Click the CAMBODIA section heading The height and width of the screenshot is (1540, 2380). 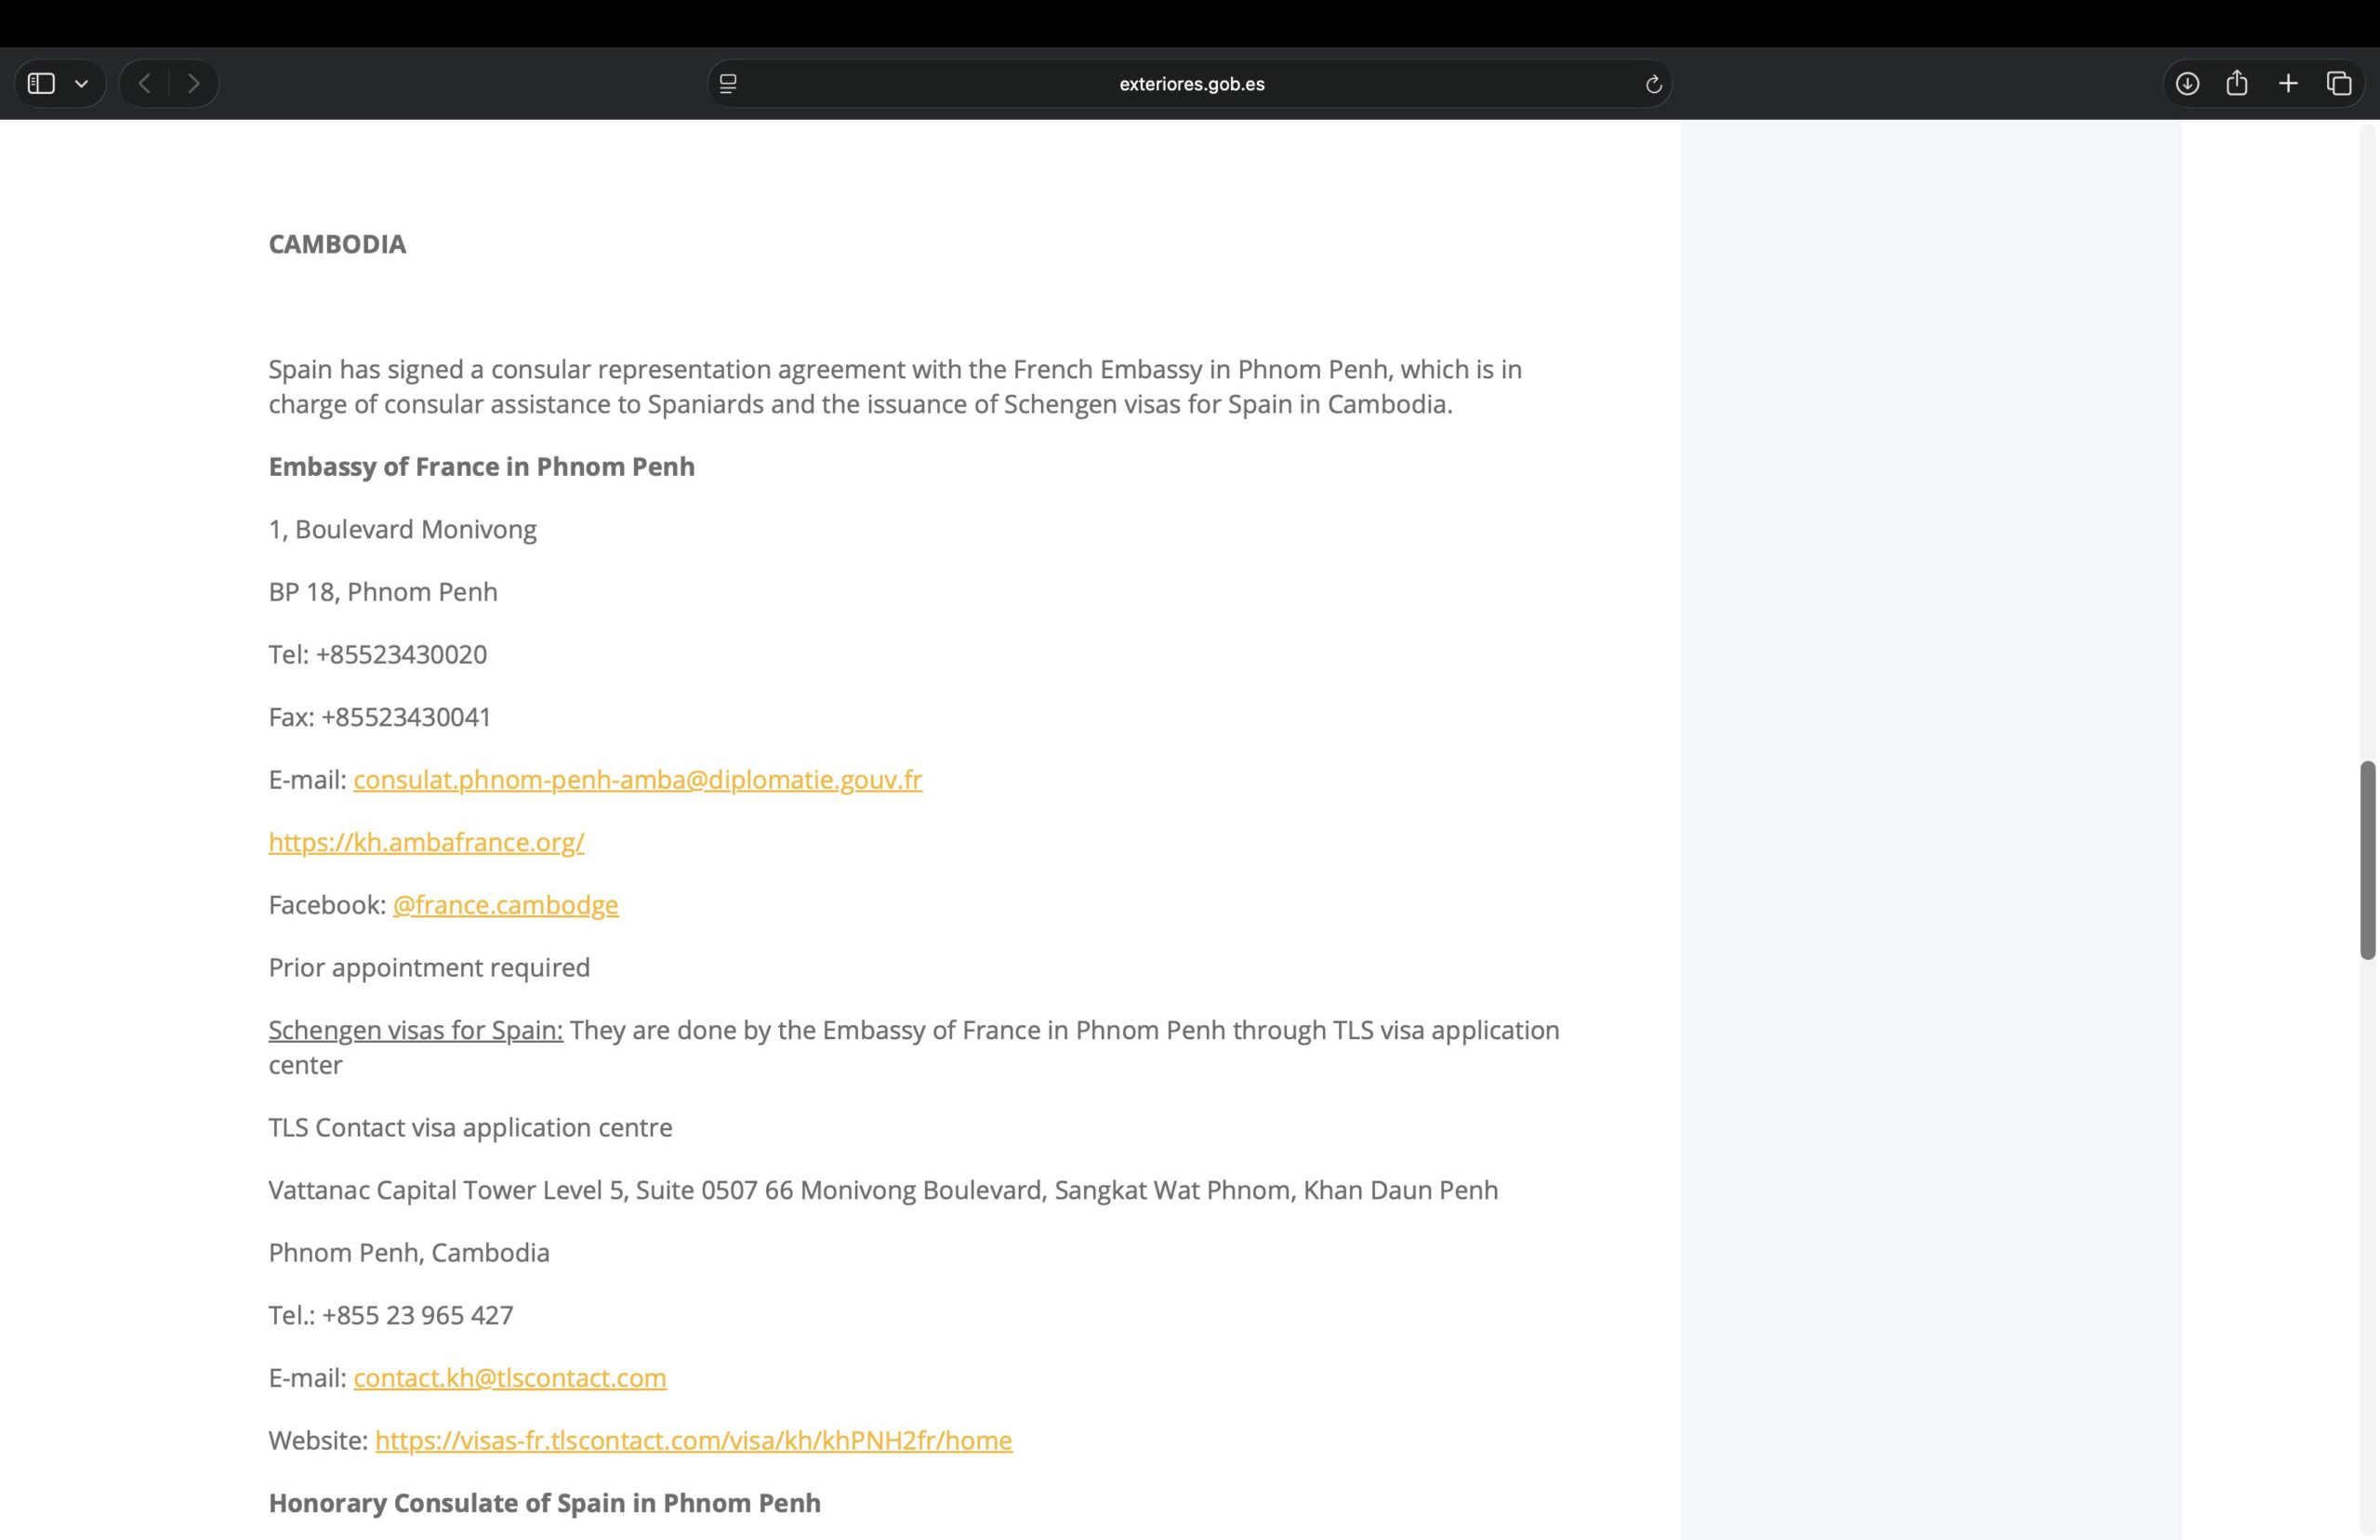pos(337,244)
